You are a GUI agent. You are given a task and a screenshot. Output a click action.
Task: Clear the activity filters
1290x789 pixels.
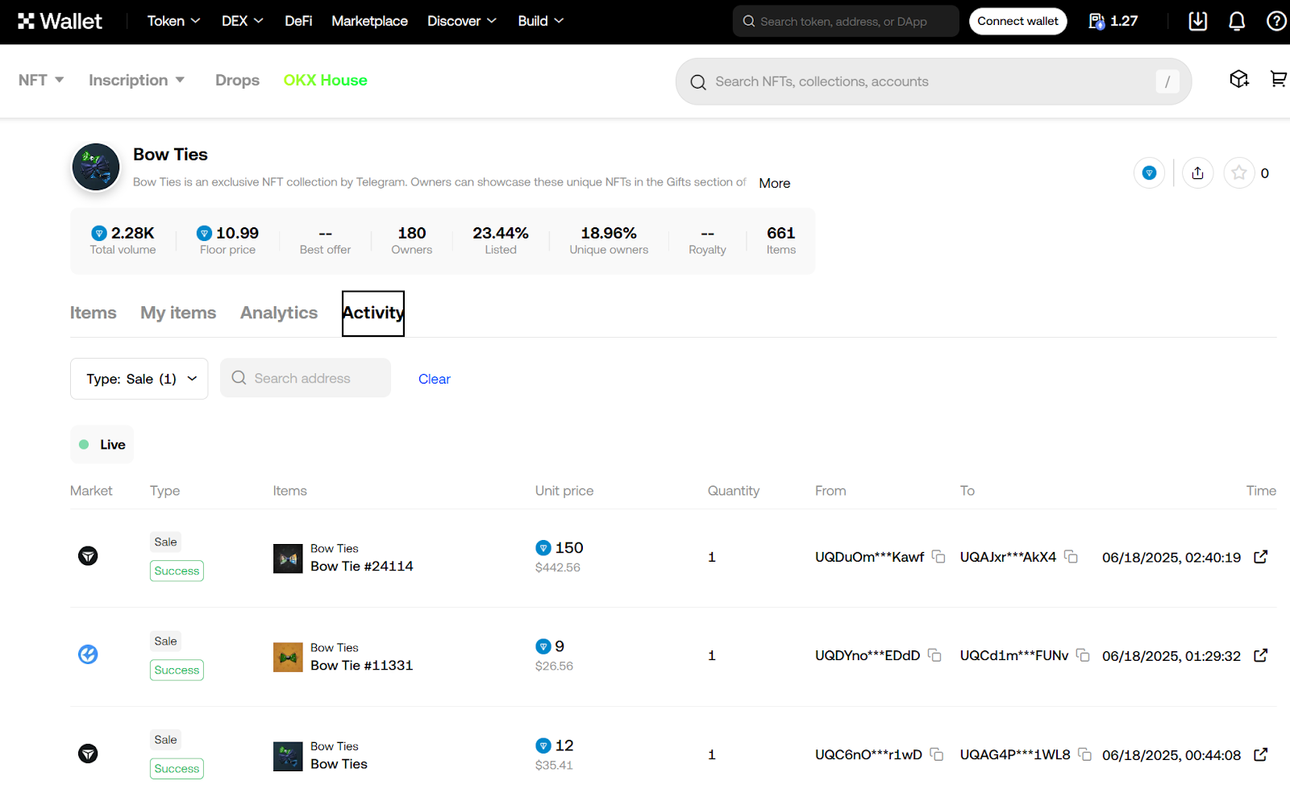434,379
